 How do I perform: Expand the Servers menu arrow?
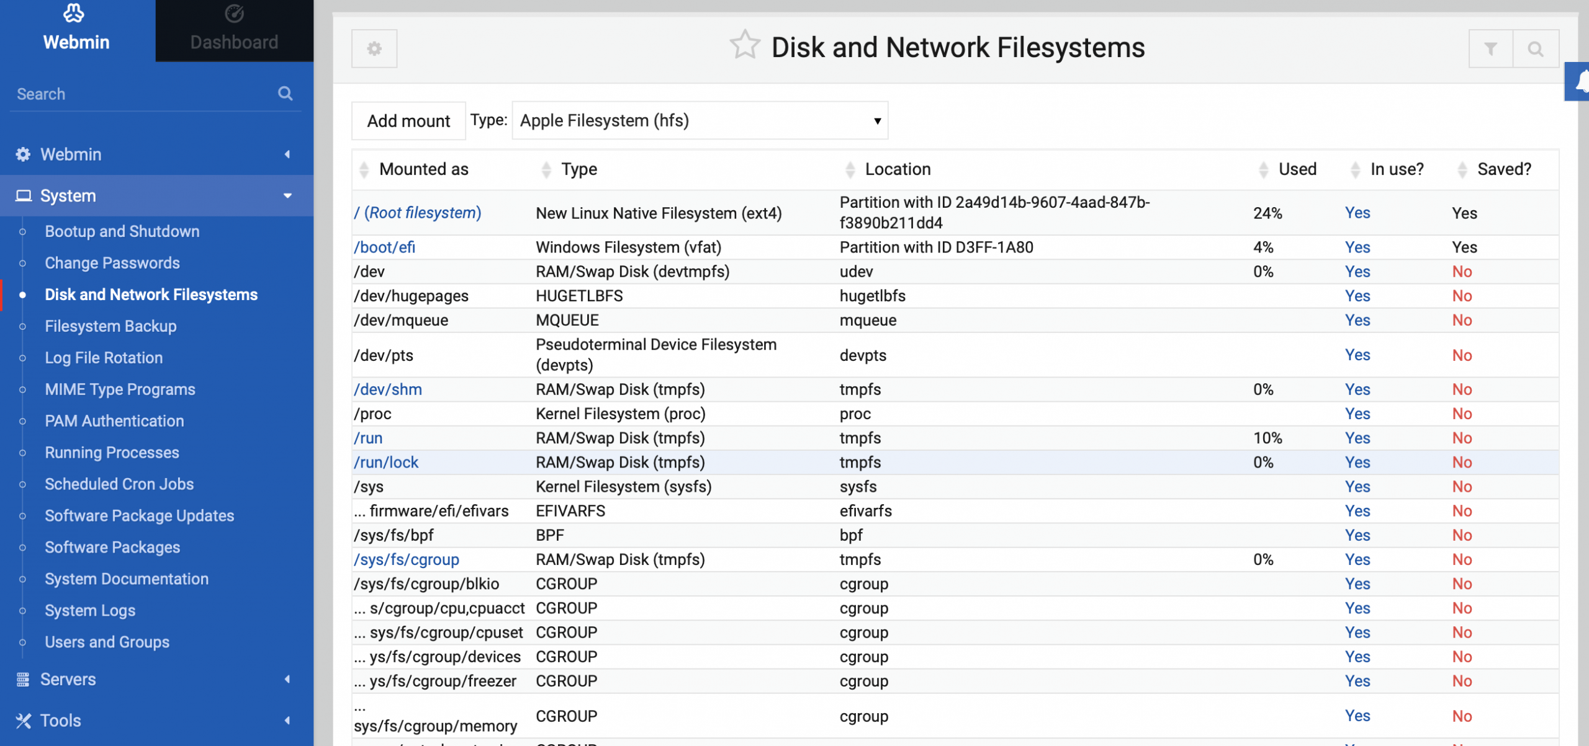click(x=287, y=680)
